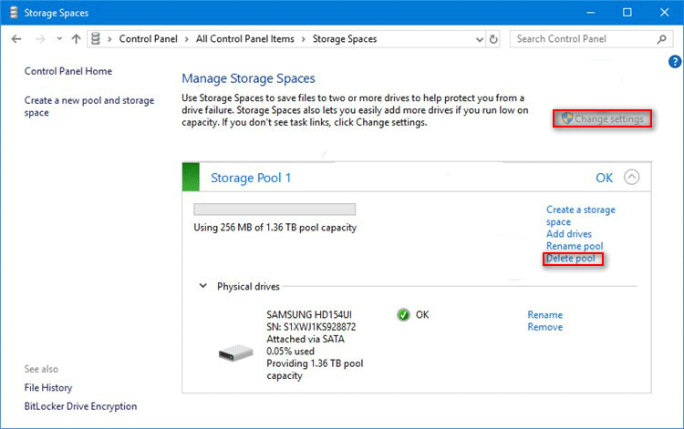Viewport: 684px width, 429px height.
Task: Click the pool capacity usage bar
Action: pyautogui.click(x=275, y=209)
